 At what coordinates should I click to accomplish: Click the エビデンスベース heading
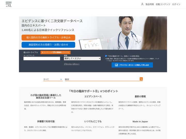[93, 97]
